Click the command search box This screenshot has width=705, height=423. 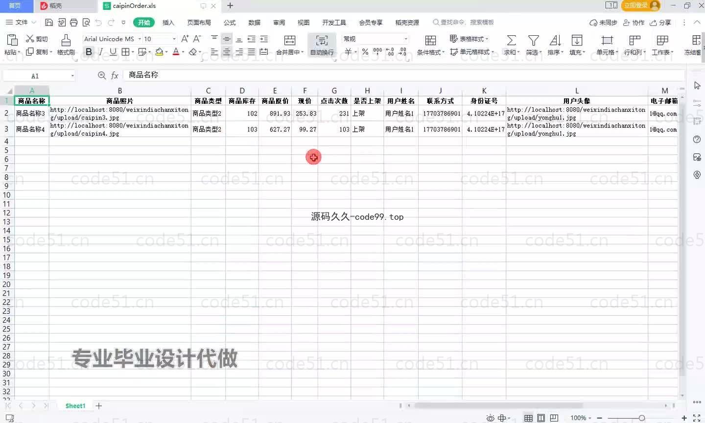click(x=463, y=23)
